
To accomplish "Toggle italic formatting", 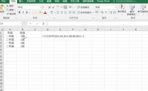I will [23, 12].
